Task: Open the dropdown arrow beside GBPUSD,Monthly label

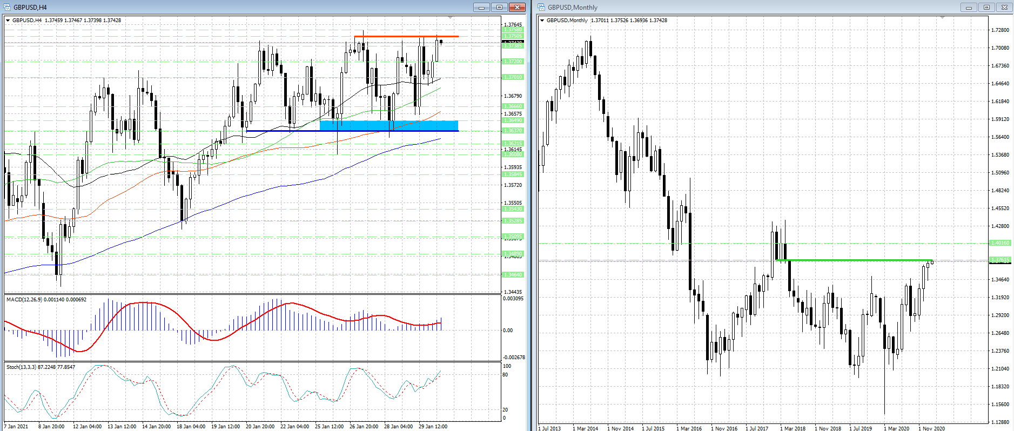Action: tap(542, 21)
